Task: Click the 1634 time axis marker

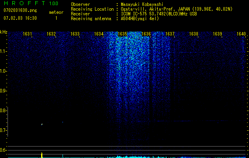Action: 99,34
